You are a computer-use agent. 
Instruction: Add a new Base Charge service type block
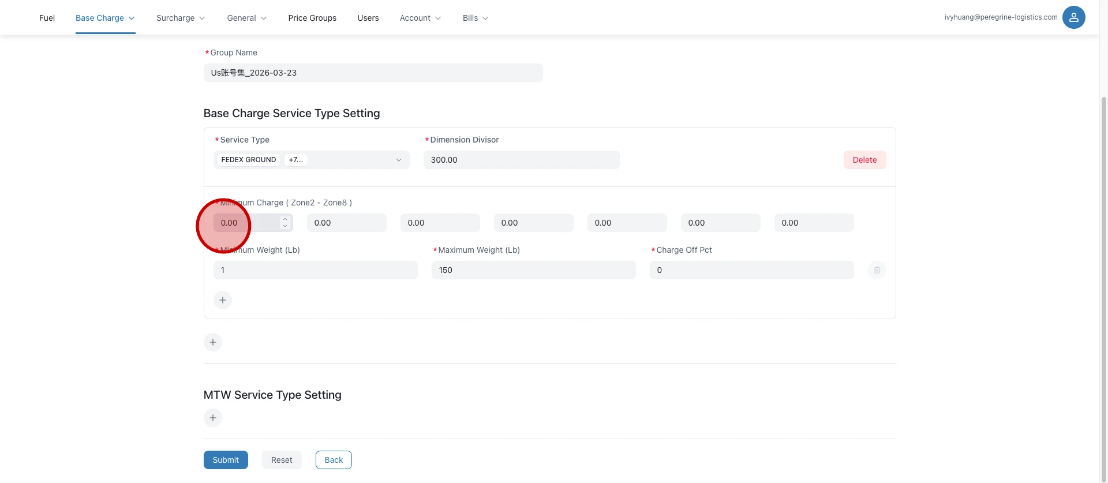coord(213,342)
